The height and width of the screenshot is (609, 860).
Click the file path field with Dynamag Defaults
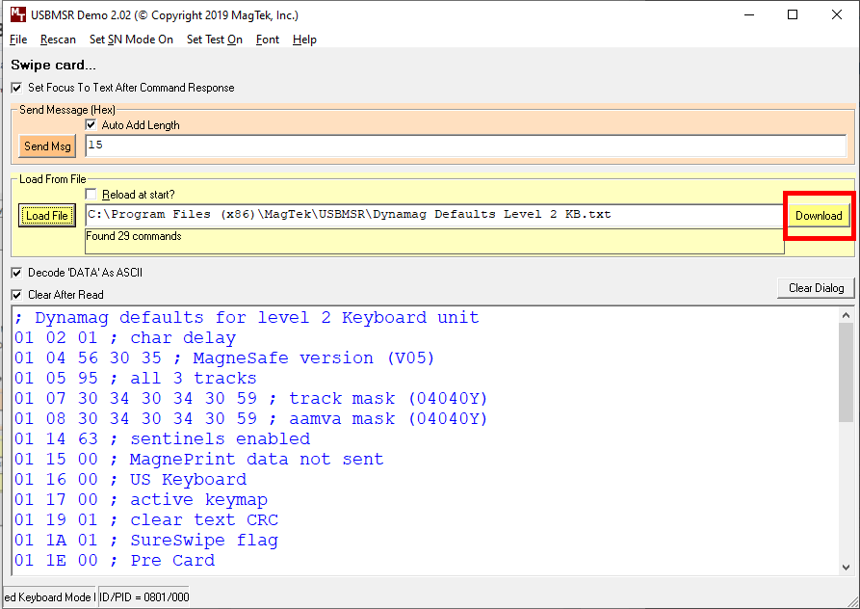tap(434, 215)
